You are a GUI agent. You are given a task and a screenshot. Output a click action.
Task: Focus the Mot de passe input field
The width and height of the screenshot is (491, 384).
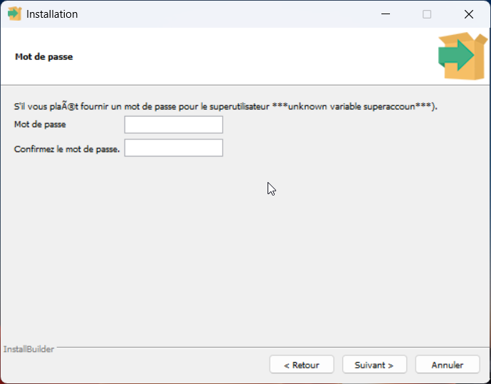[x=174, y=124]
